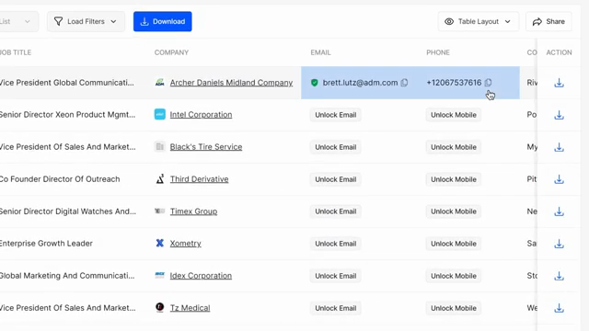
Task: Click 'Senior Director Xeon Product Mgmt...' job title
Action: (67, 114)
